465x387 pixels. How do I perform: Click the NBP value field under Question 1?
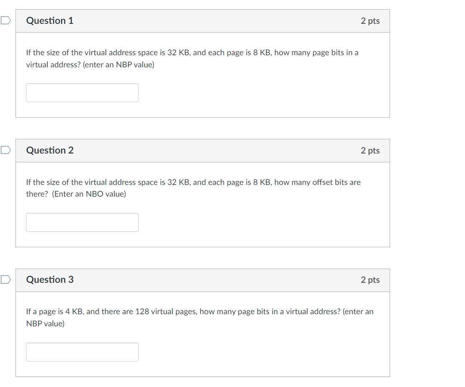tap(82, 92)
